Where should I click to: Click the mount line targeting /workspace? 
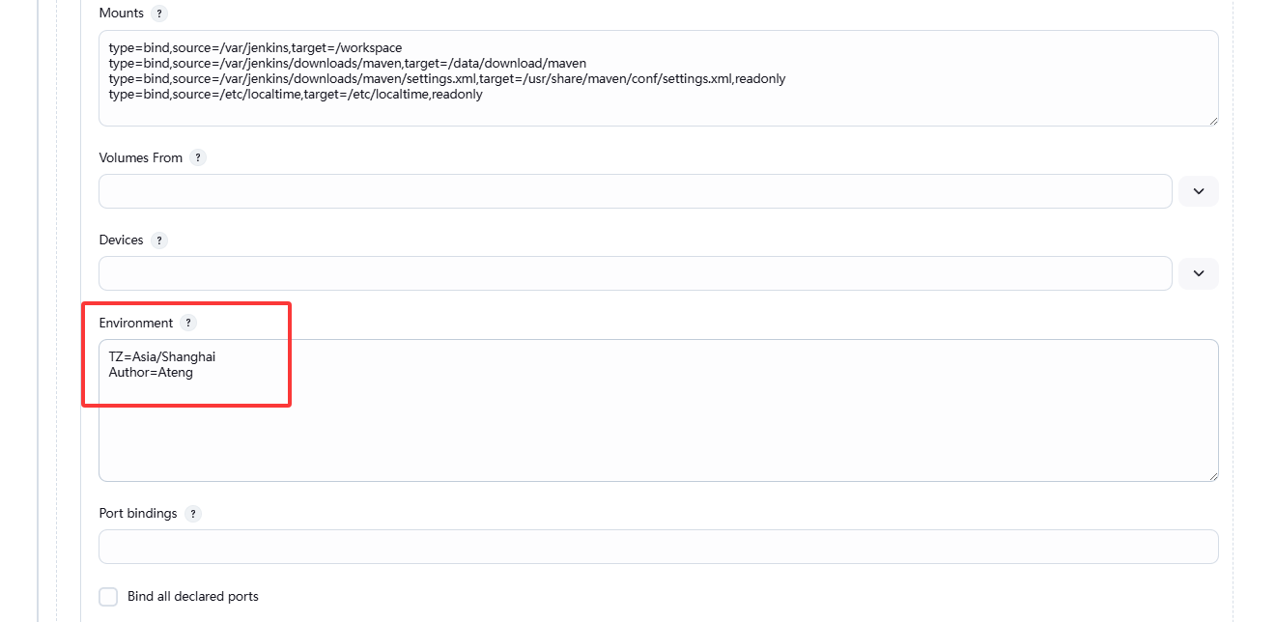255,47
